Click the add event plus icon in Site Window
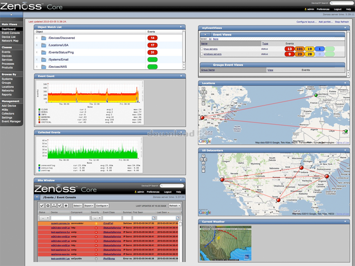This screenshot has width=355, height=266. (66, 206)
